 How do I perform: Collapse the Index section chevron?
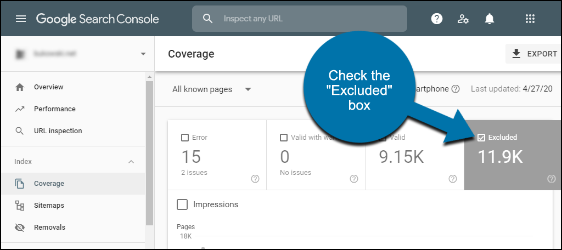[131, 162]
